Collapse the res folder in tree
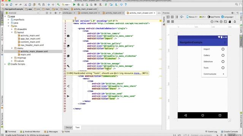Viewport: 243px width, 136px height. [x=9, y=26]
